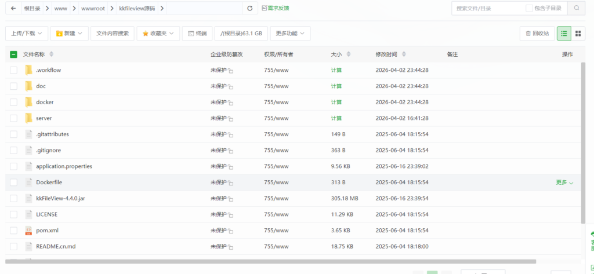Click the search magnifier button
The height and width of the screenshot is (274, 594).
coord(577,8)
